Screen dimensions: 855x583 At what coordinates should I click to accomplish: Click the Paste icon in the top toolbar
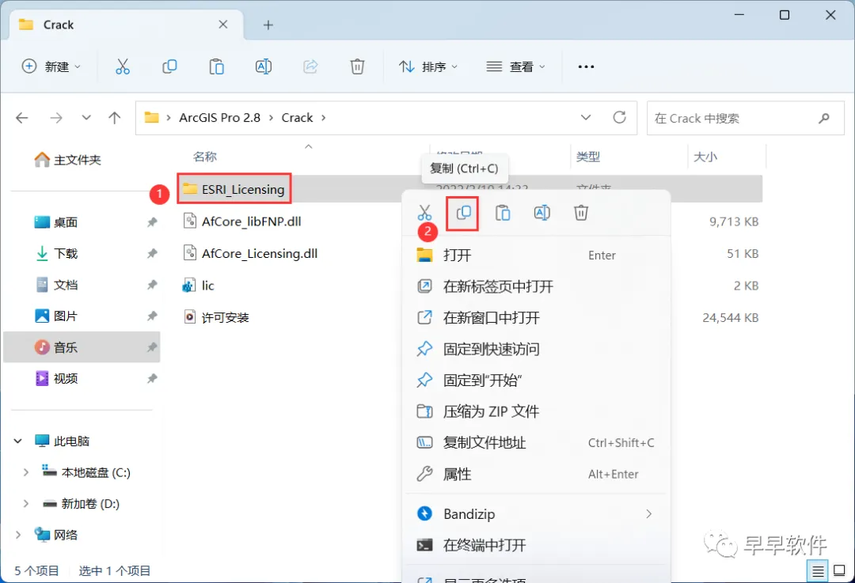[x=216, y=66]
